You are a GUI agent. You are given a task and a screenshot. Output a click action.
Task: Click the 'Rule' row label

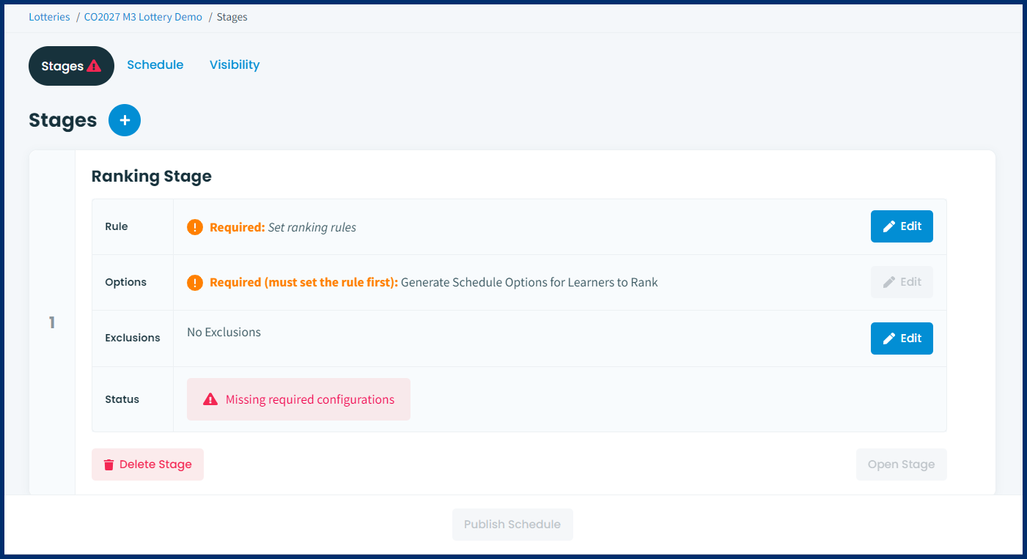tap(117, 226)
